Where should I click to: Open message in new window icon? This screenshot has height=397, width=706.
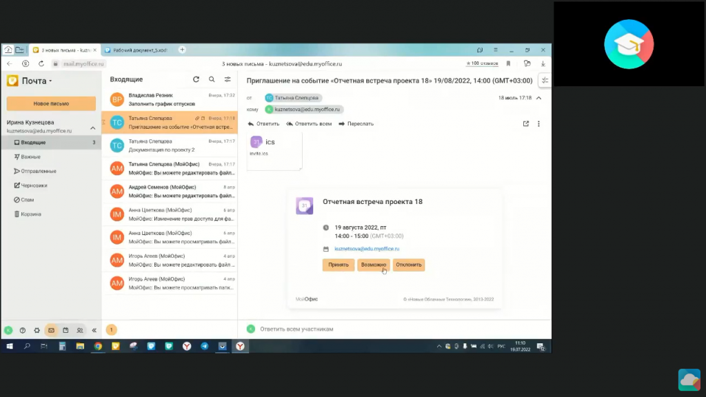tap(526, 124)
